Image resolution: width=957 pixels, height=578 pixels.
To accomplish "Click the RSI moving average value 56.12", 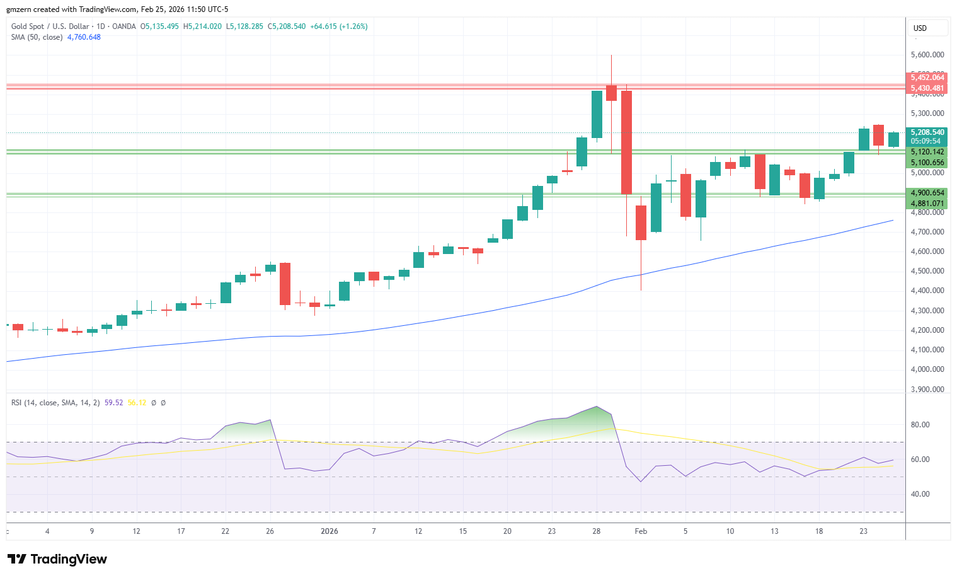I will tap(137, 403).
